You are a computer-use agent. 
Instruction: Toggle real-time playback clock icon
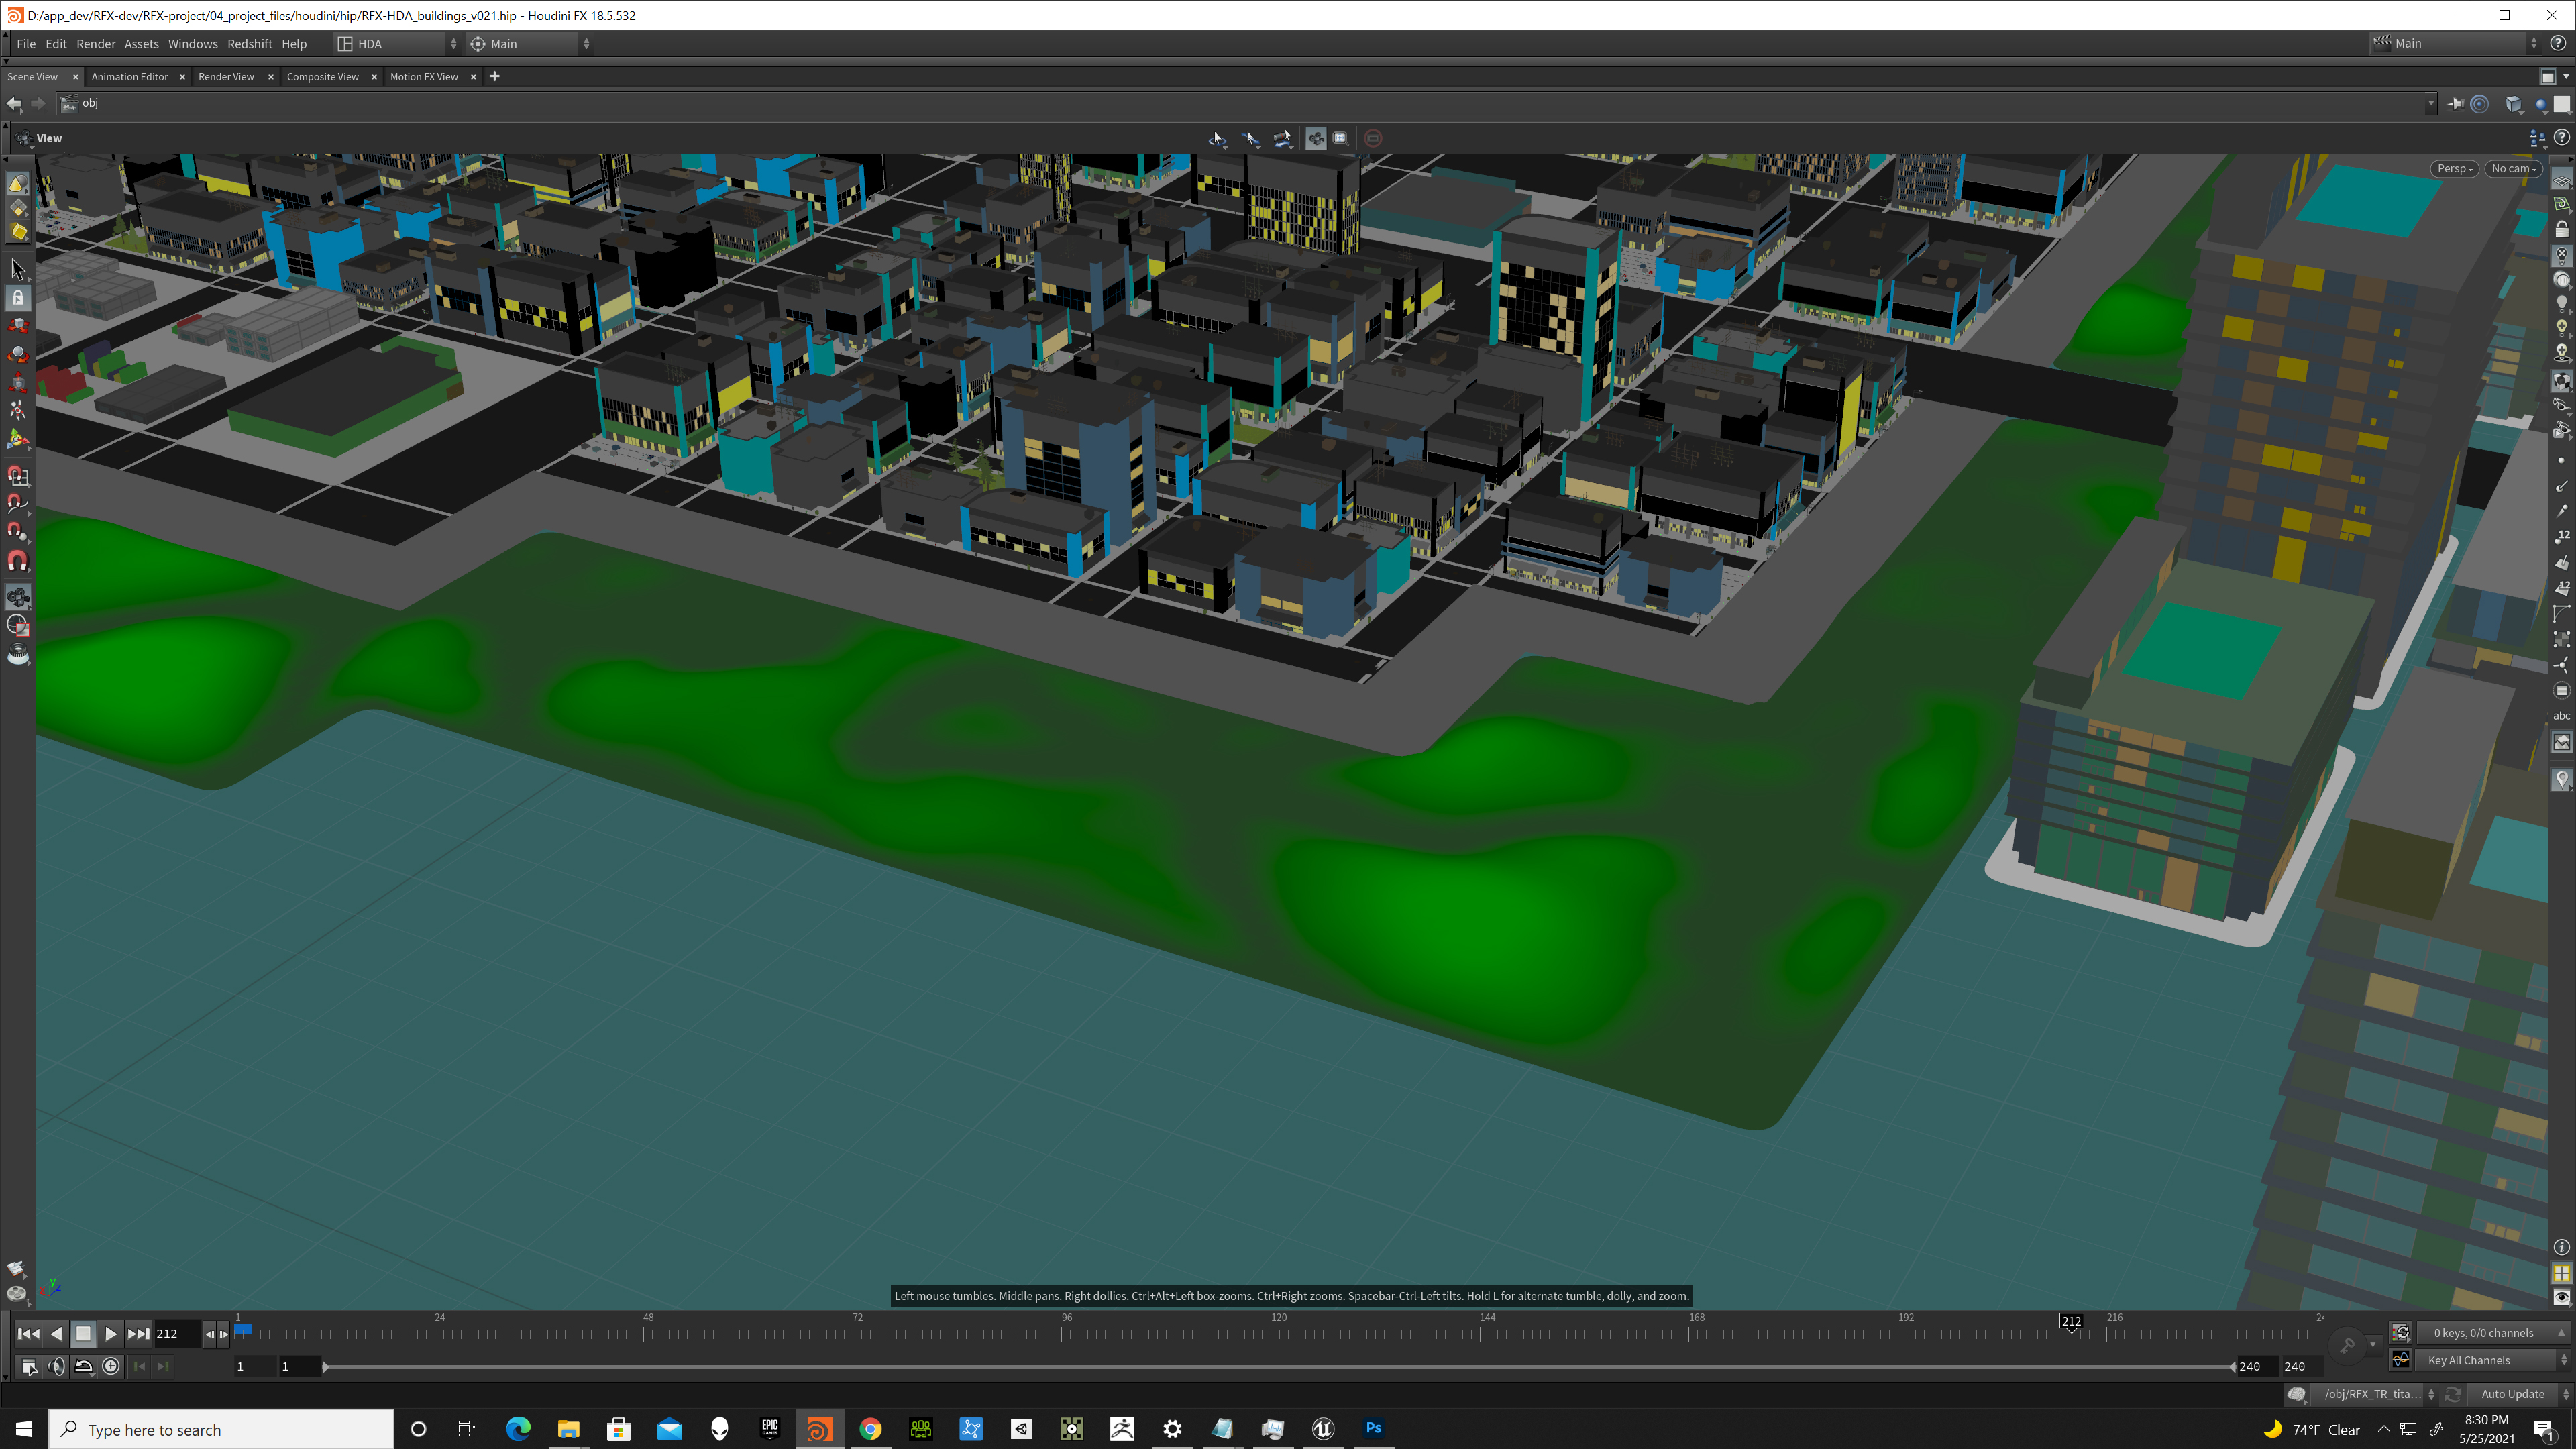click(111, 1366)
